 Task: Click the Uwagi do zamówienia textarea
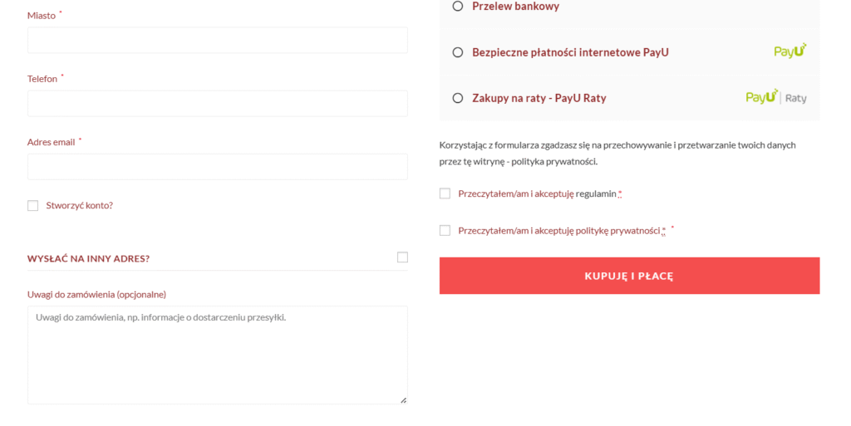[217, 355]
